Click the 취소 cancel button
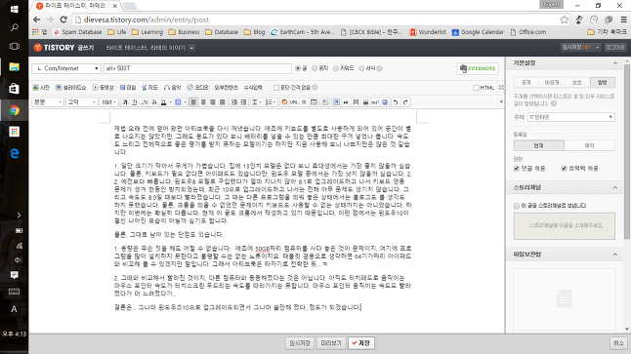 [x=618, y=343]
